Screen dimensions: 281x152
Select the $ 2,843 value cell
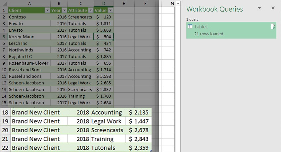[x=139, y=139]
